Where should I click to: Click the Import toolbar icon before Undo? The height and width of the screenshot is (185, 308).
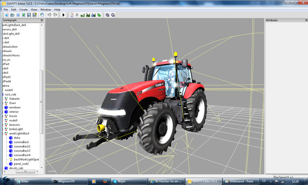42,15
